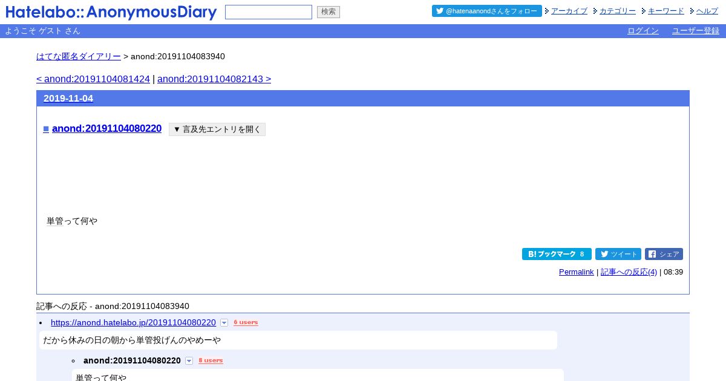
Task: Open next entry anond:20191104082143
Action: tap(214, 79)
